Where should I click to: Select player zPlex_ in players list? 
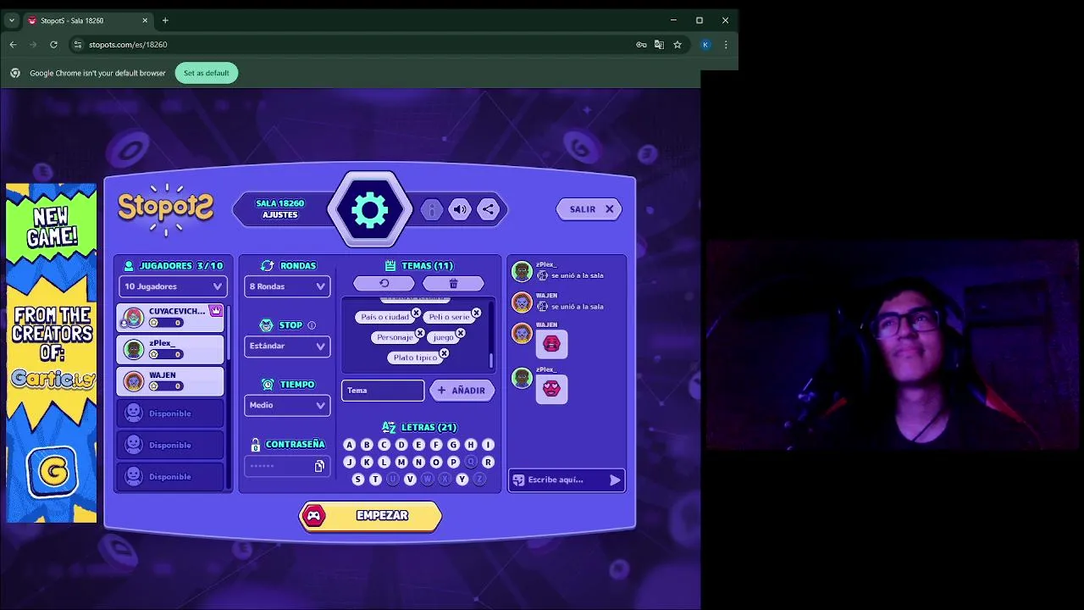point(170,348)
